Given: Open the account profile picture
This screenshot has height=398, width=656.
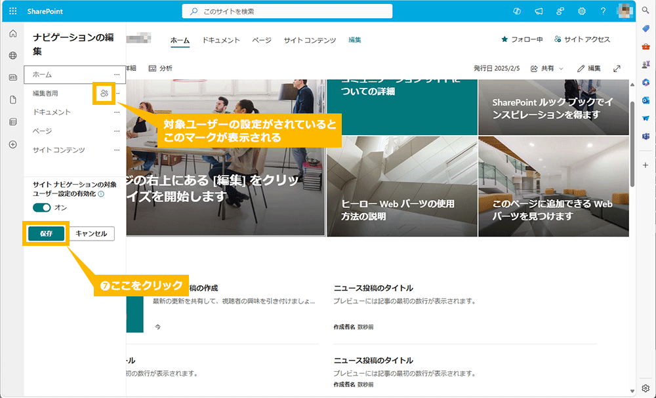Looking at the screenshot, I should click(625, 11).
